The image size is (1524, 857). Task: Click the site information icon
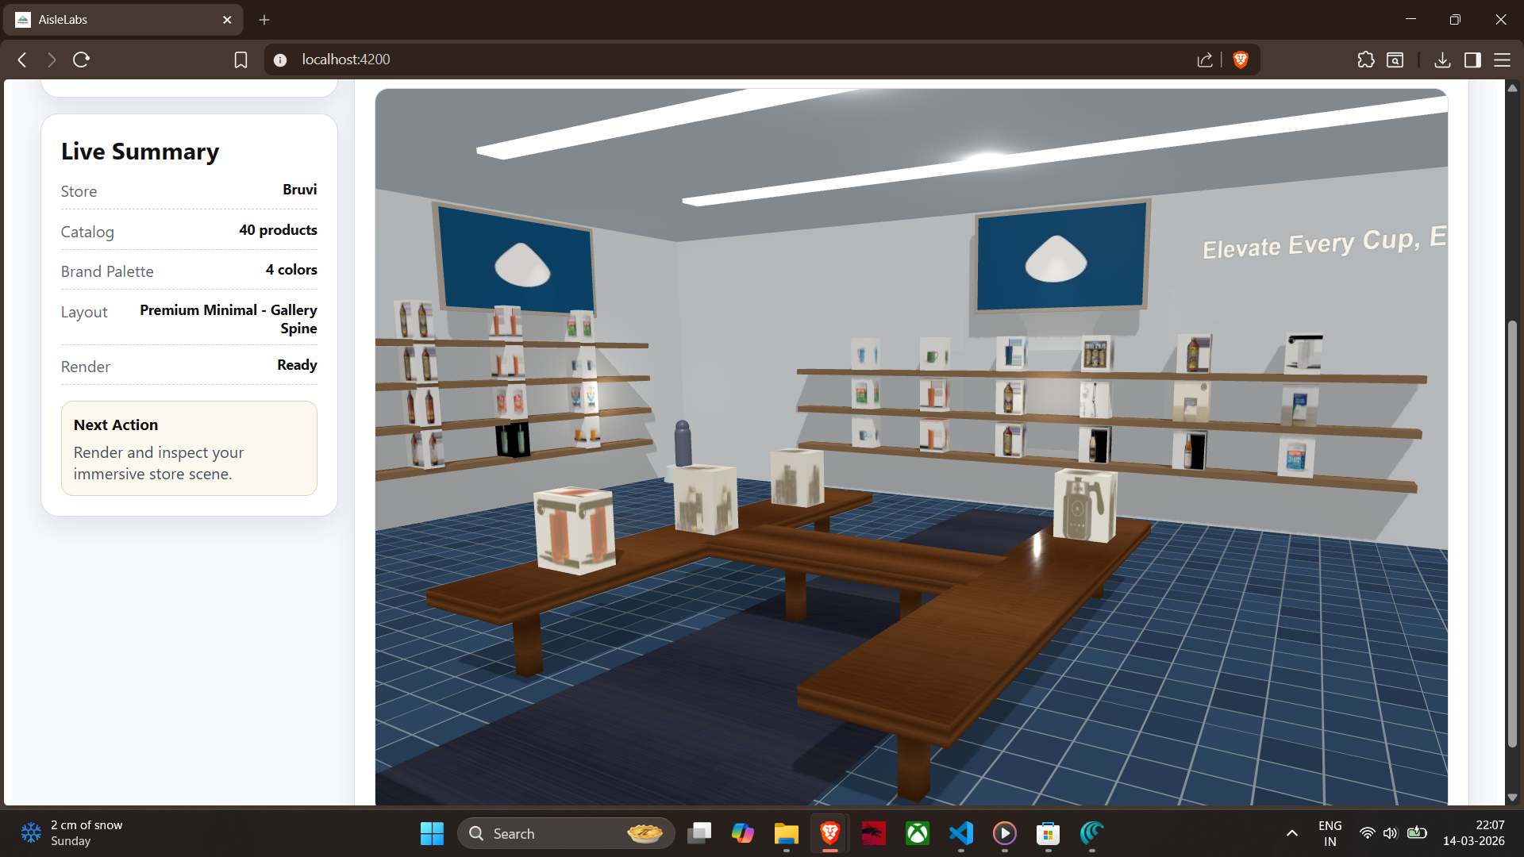coord(279,60)
